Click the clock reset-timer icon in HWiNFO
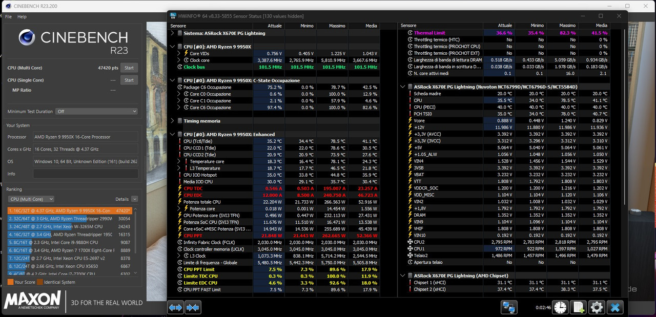Viewport: 656px width, 317px height. click(561, 307)
